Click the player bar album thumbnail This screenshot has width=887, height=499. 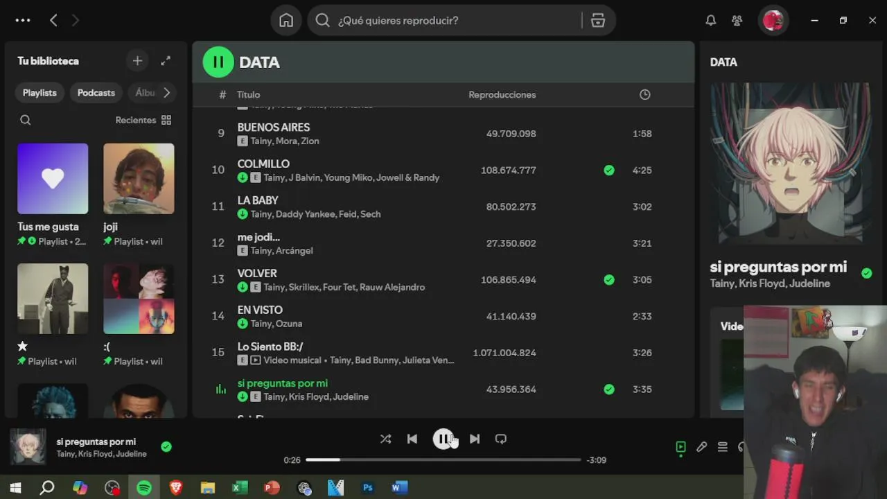pos(28,447)
